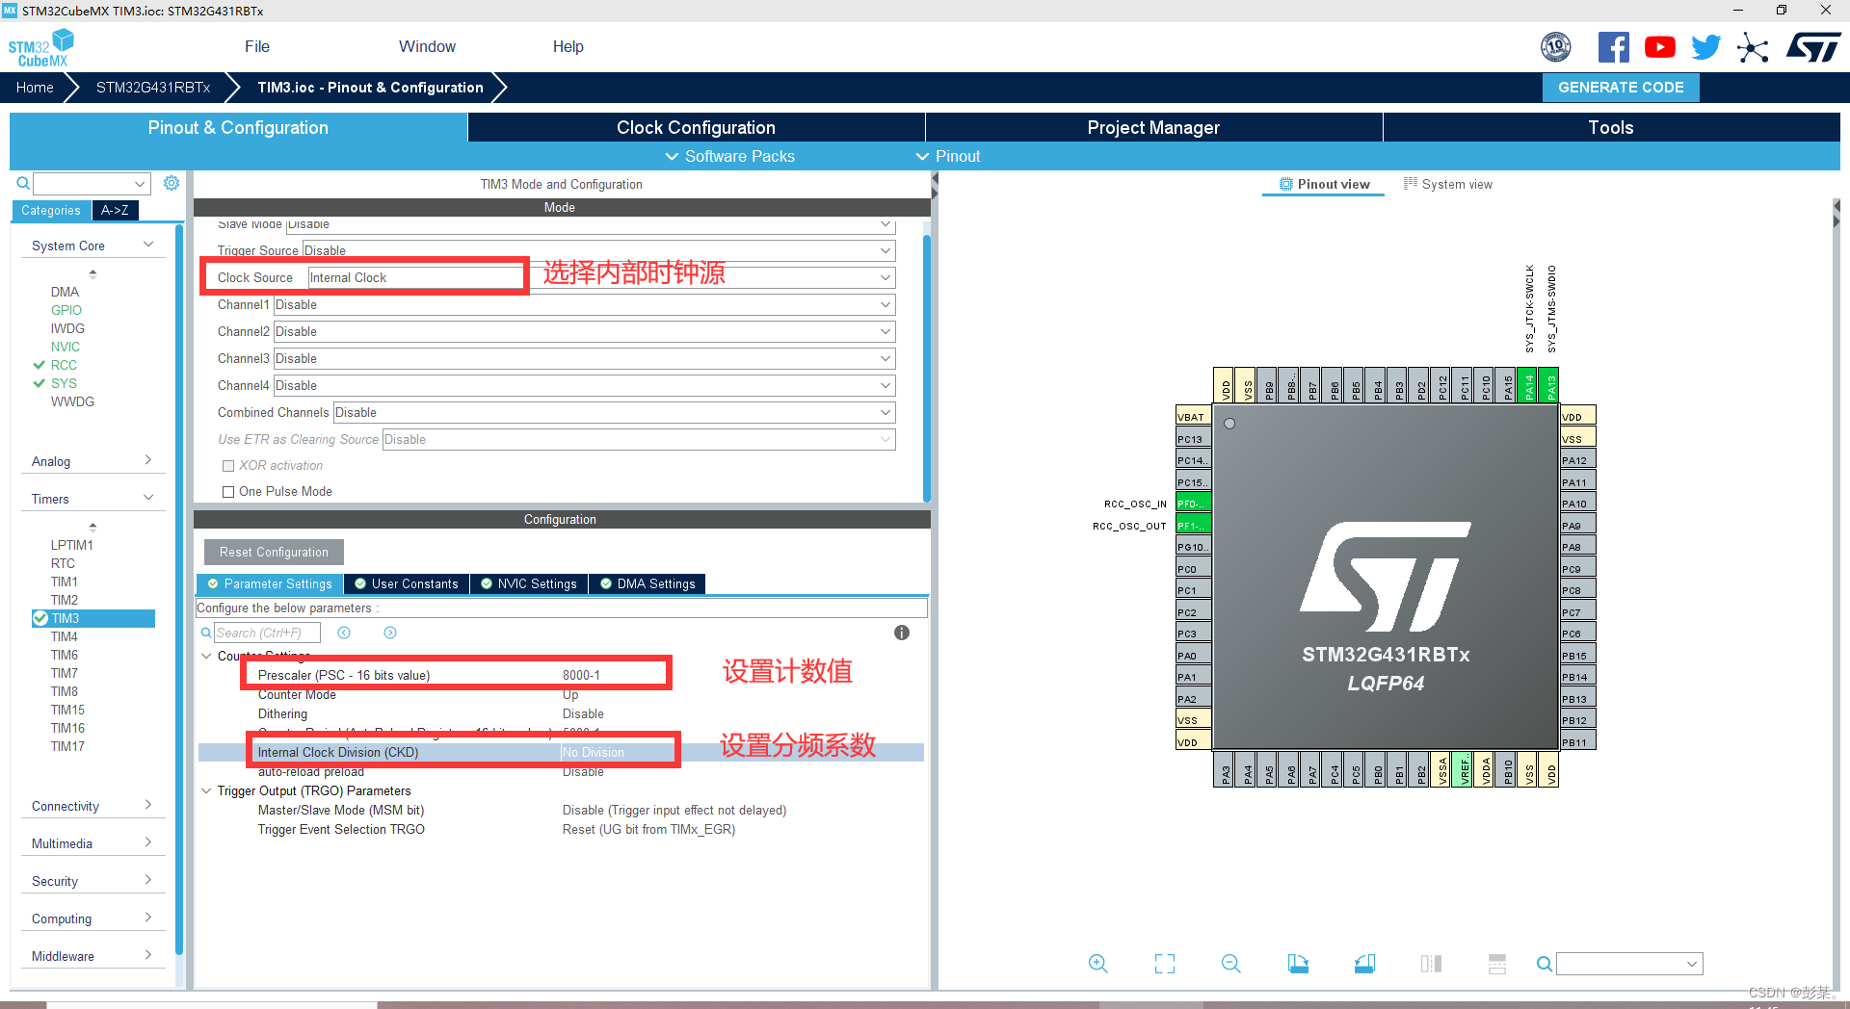This screenshot has width=1850, height=1009.
Task: Open the NVIC Settings tab
Action: pos(529,584)
